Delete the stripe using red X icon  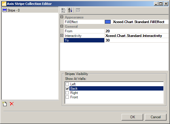[12, 104]
